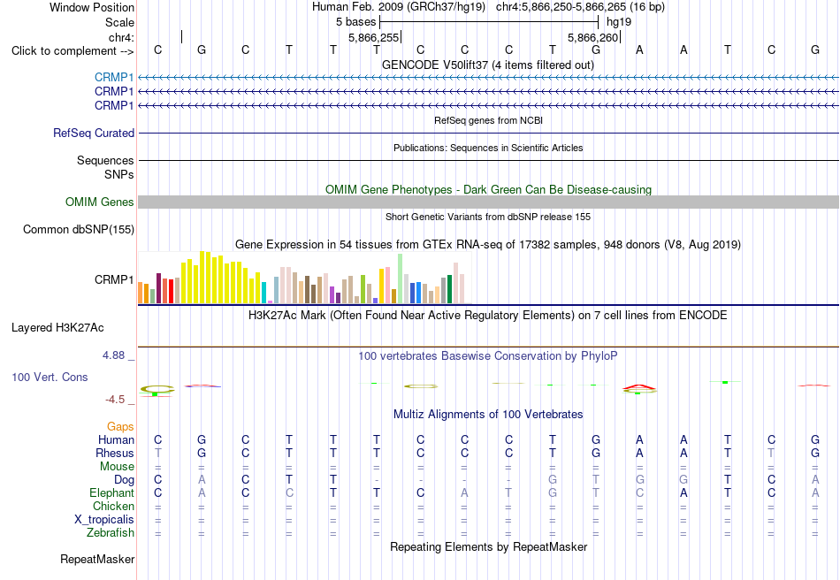Viewport: 840px width, 580px height.
Task: Open 'Repeating Elements by RepeatMasker' track title
Action: pyautogui.click(x=488, y=547)
